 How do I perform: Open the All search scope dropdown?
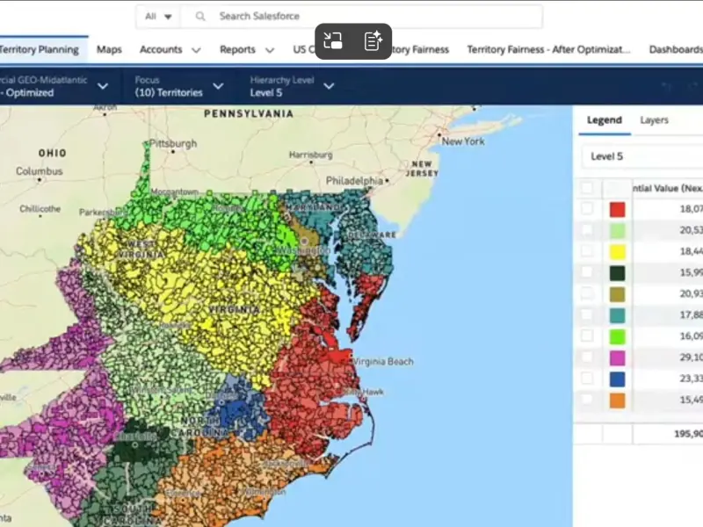(x=158, y=17)
